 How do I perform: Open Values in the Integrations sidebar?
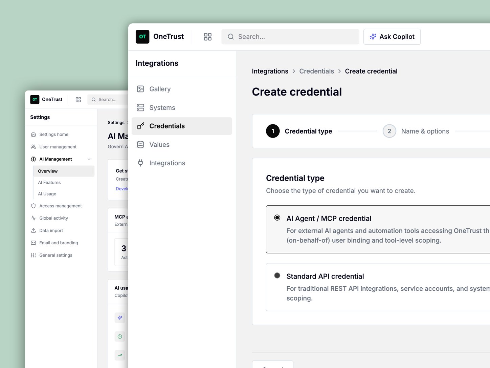[182, 145]
